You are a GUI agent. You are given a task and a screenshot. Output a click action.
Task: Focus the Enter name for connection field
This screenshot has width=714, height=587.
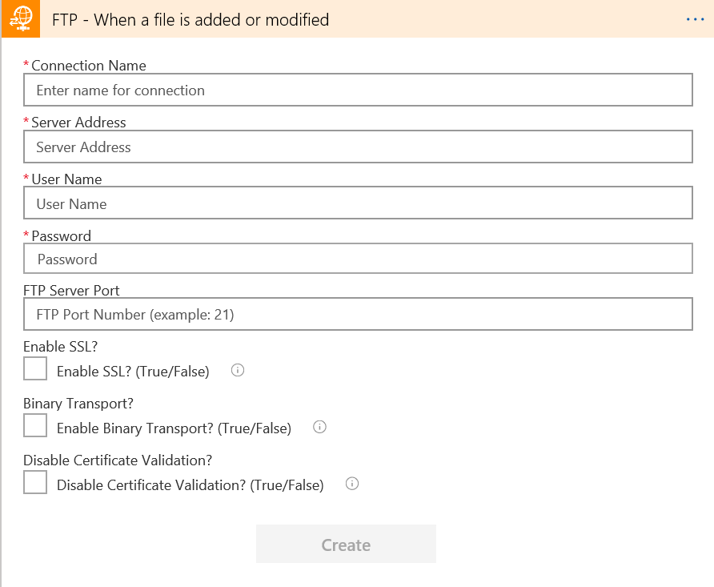coord(358,90)
